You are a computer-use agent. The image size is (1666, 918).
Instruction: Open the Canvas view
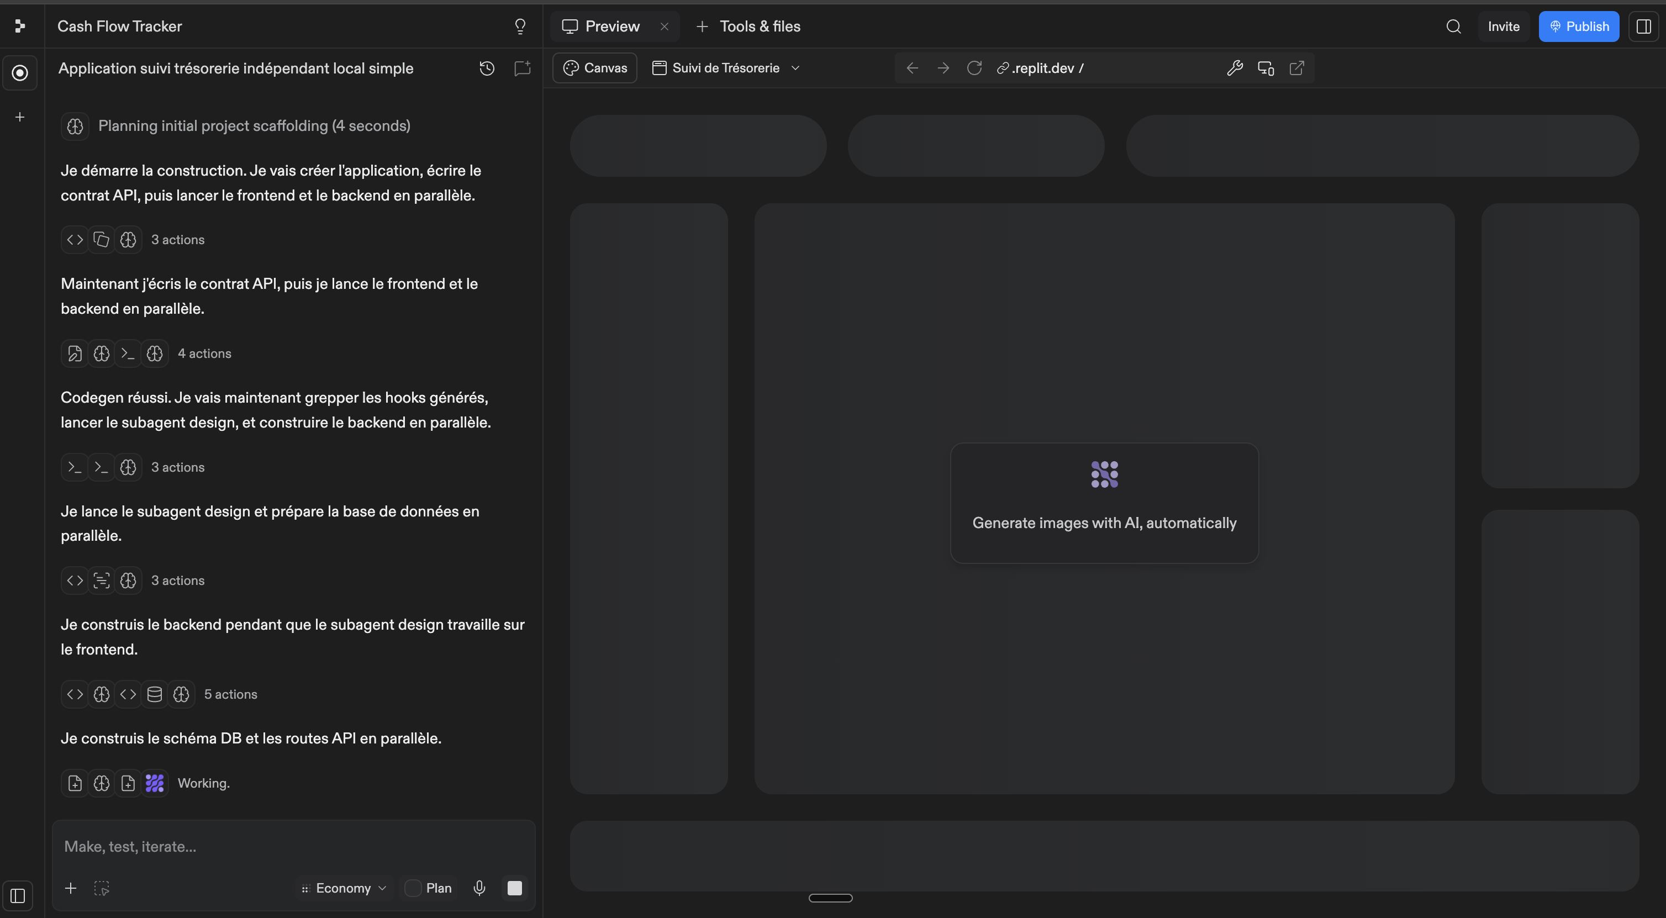[595, 68]
